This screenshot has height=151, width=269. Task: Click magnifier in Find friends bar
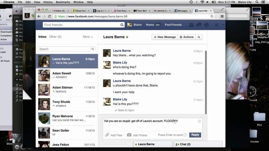pos(122,25)
